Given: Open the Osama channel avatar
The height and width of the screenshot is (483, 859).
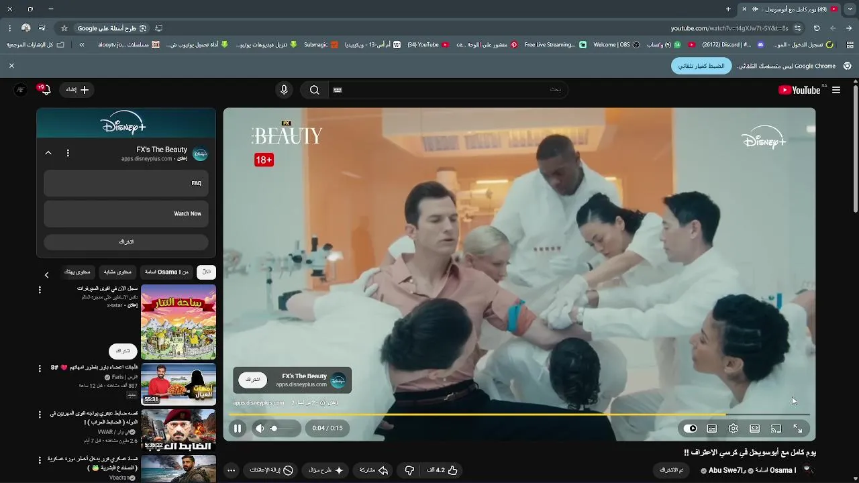Looking at the screenshot, I should point(807,470).
